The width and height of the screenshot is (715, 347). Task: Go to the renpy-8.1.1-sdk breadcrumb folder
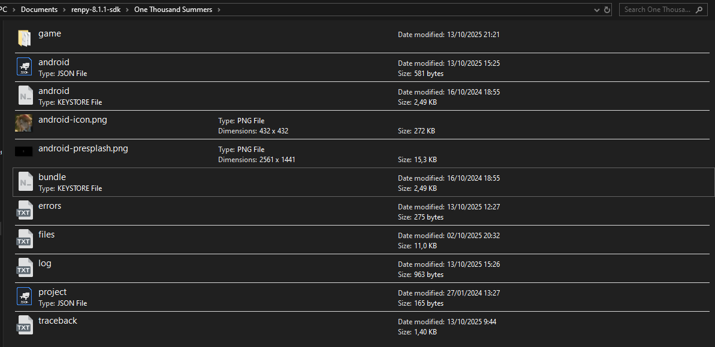click(96, 10)
